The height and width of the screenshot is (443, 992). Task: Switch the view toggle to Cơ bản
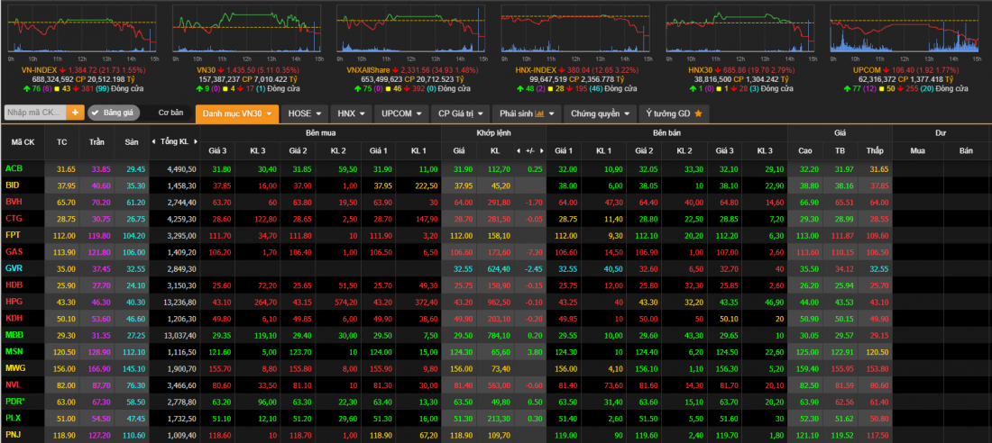(x=170, y=113)
